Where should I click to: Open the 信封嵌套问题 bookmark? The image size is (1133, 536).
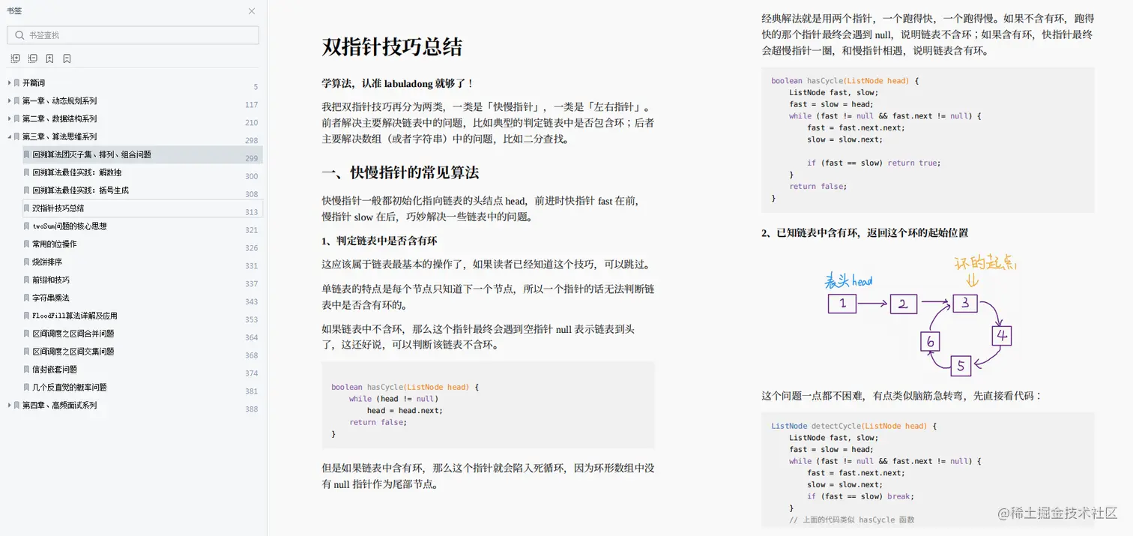pos(59,369)
